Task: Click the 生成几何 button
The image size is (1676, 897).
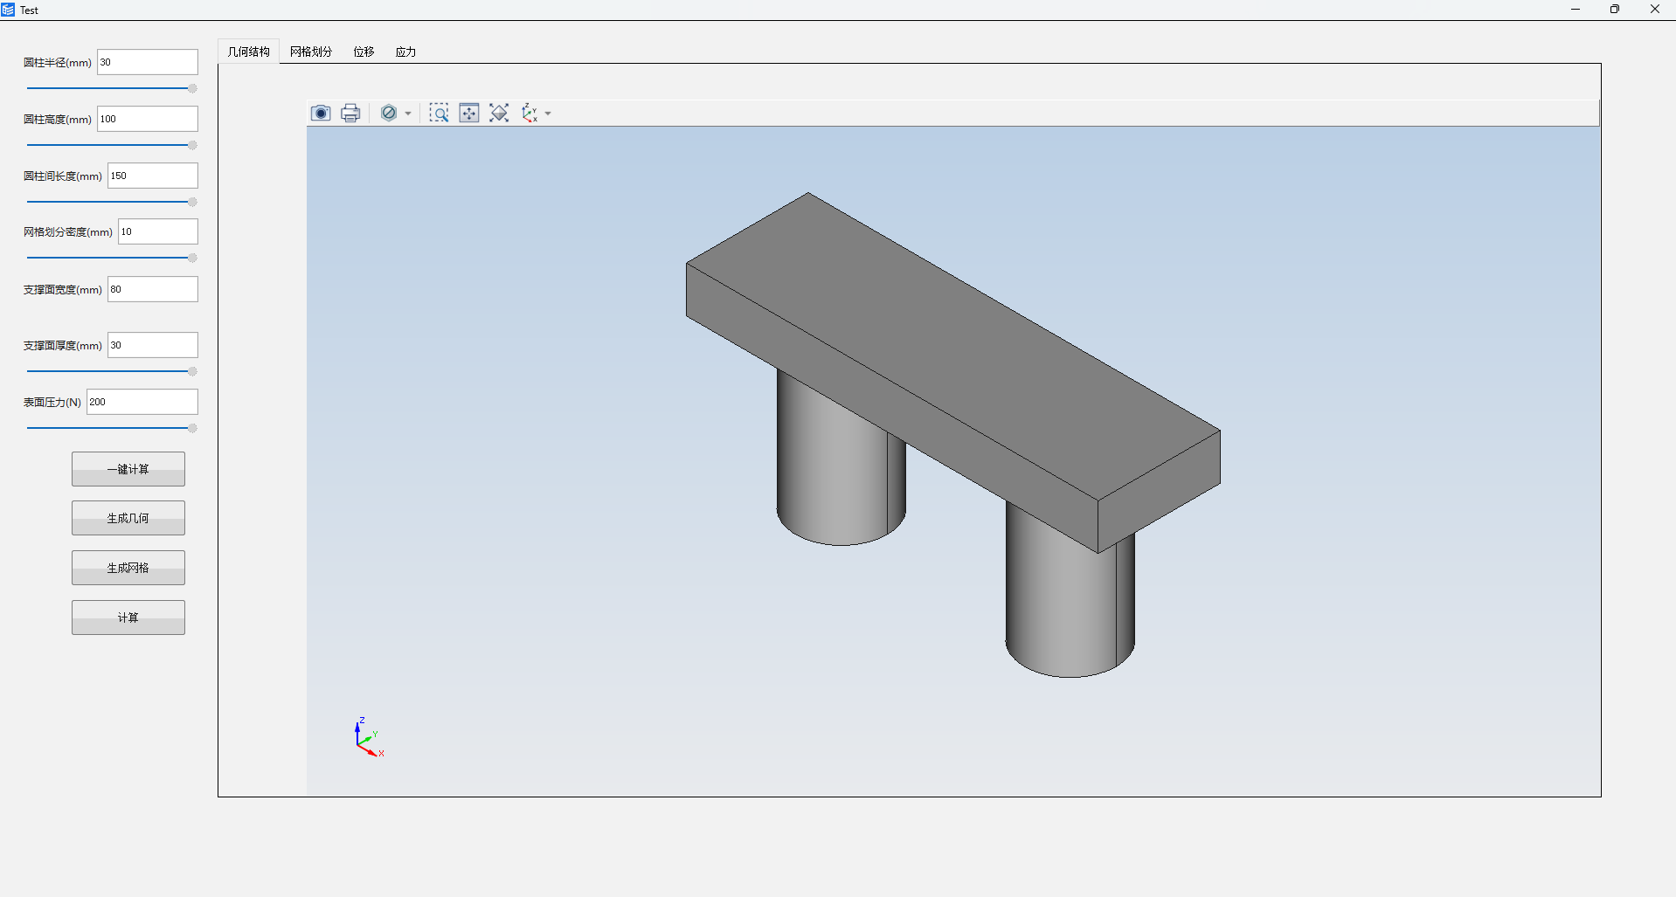Action: click(128, 518)
